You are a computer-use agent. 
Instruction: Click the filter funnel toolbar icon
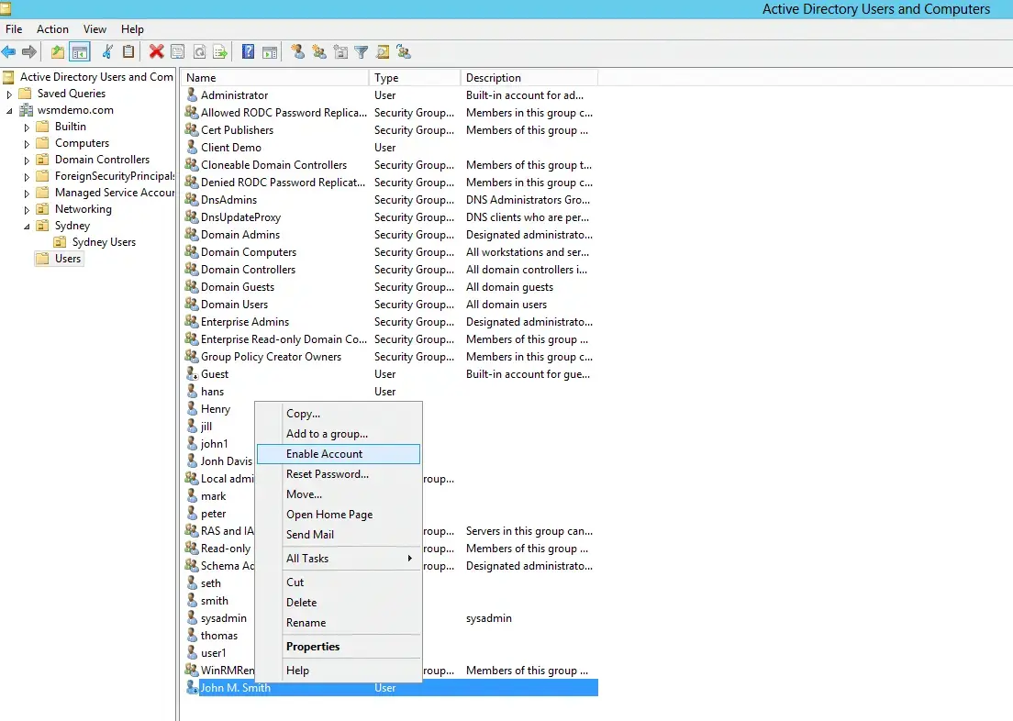pyautogui.click(x=362, y=52)
